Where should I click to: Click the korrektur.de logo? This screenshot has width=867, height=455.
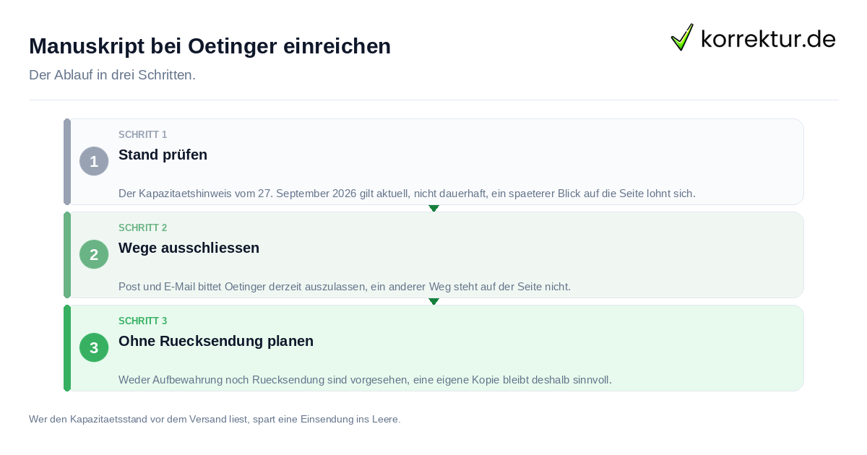pos(753,38)
